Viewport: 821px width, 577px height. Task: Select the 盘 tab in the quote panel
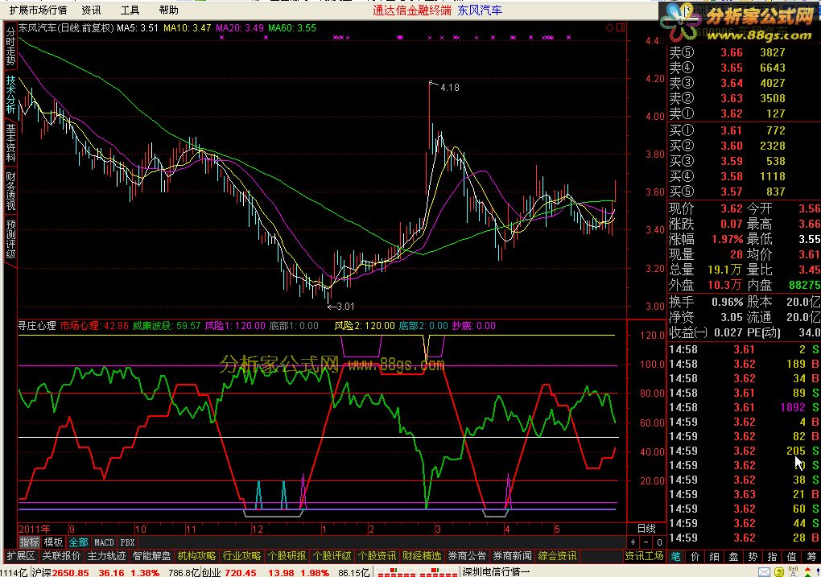[x=734, y=556]
